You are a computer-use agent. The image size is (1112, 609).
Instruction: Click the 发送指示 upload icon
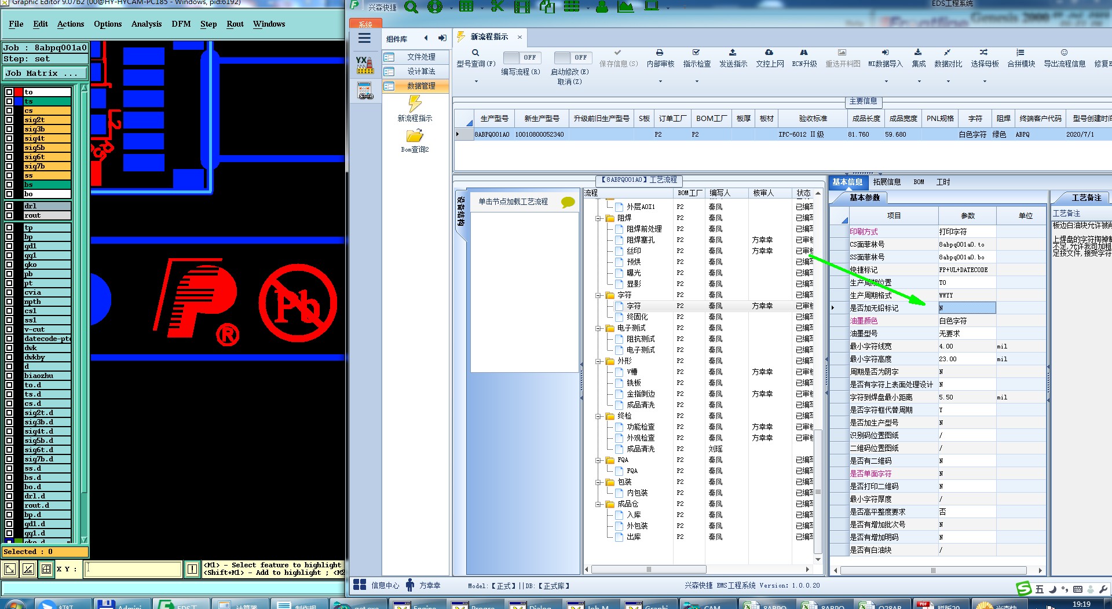click(x=733, y=53)
